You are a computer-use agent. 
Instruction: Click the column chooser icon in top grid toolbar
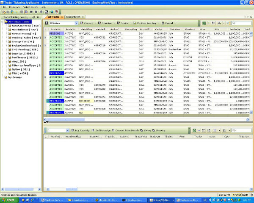click(x=213, y=23)
